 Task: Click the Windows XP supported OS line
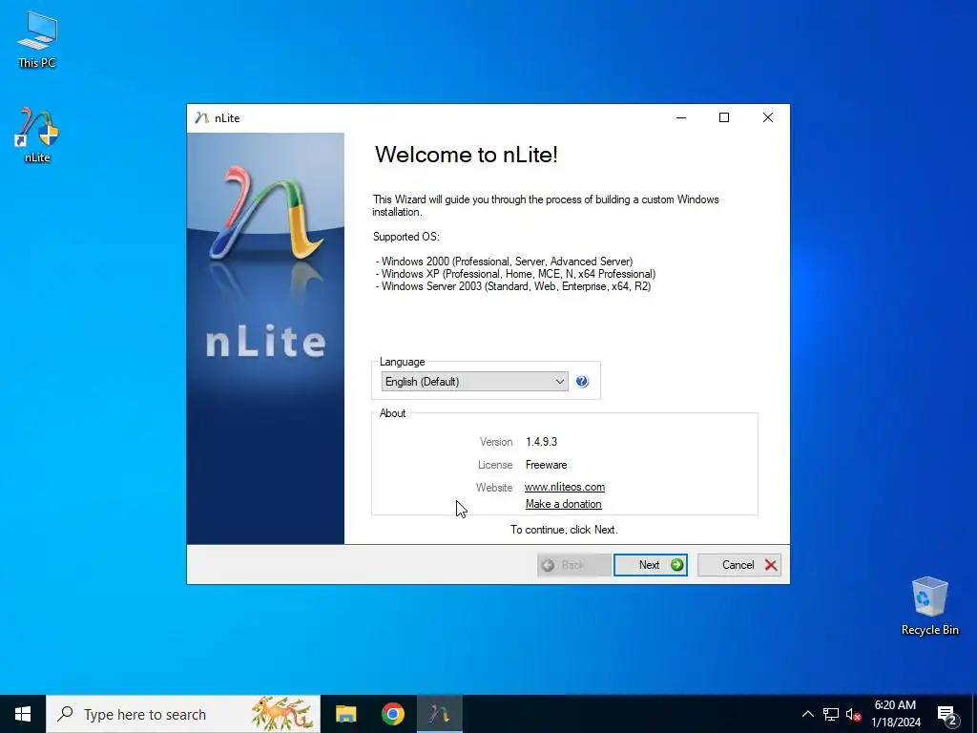click(515, 274)
